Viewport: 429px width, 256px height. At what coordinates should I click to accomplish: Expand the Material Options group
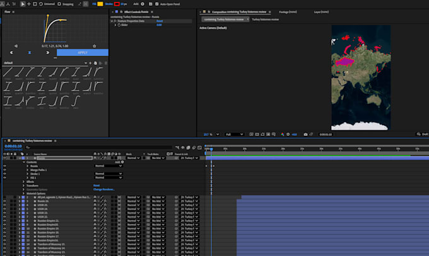coord(23,194)
